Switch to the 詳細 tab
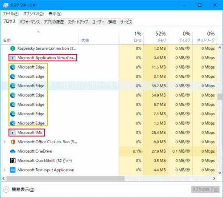This screenshot has width=223, height=198. point(112,22)
